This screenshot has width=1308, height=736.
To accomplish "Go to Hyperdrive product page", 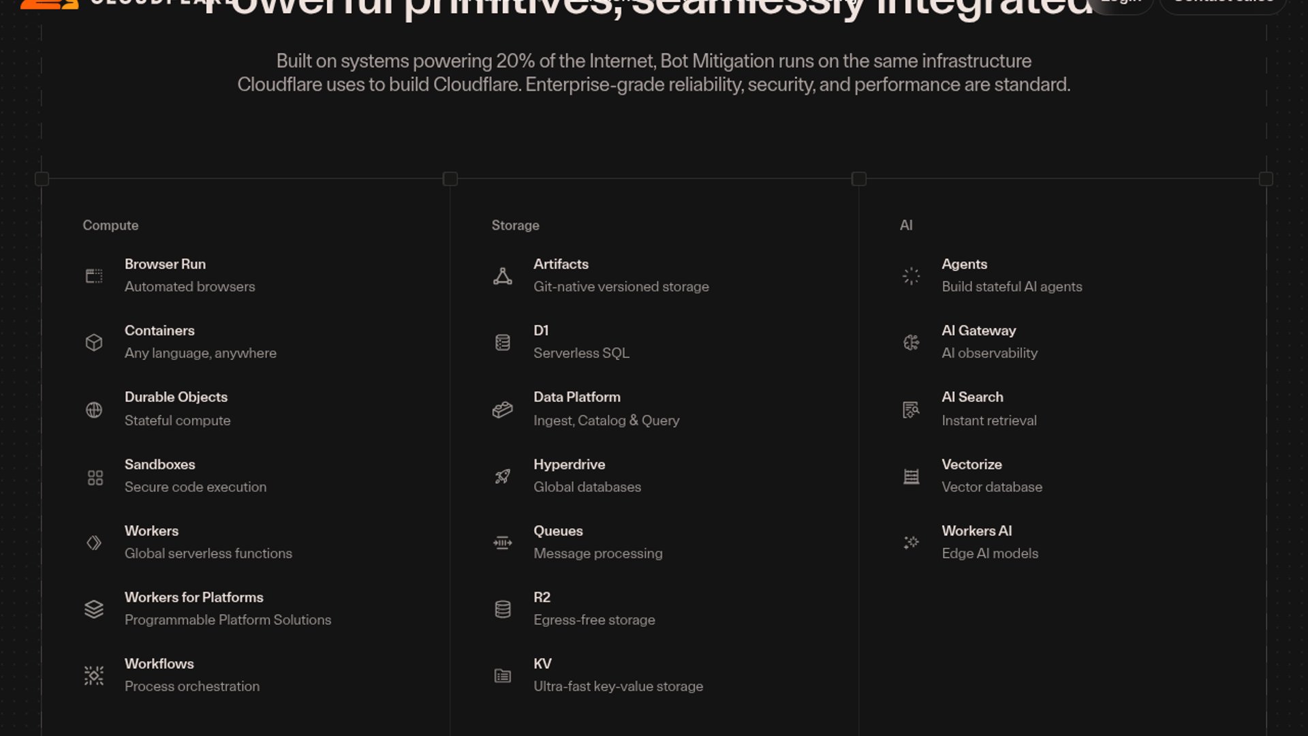I will tap(569, 465).
